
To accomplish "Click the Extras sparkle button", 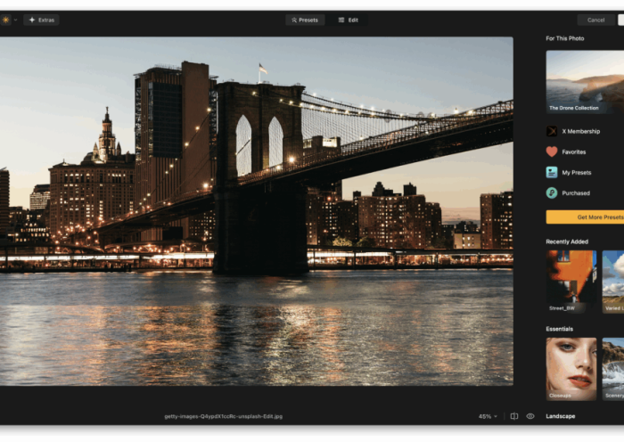I will [41, 20].
